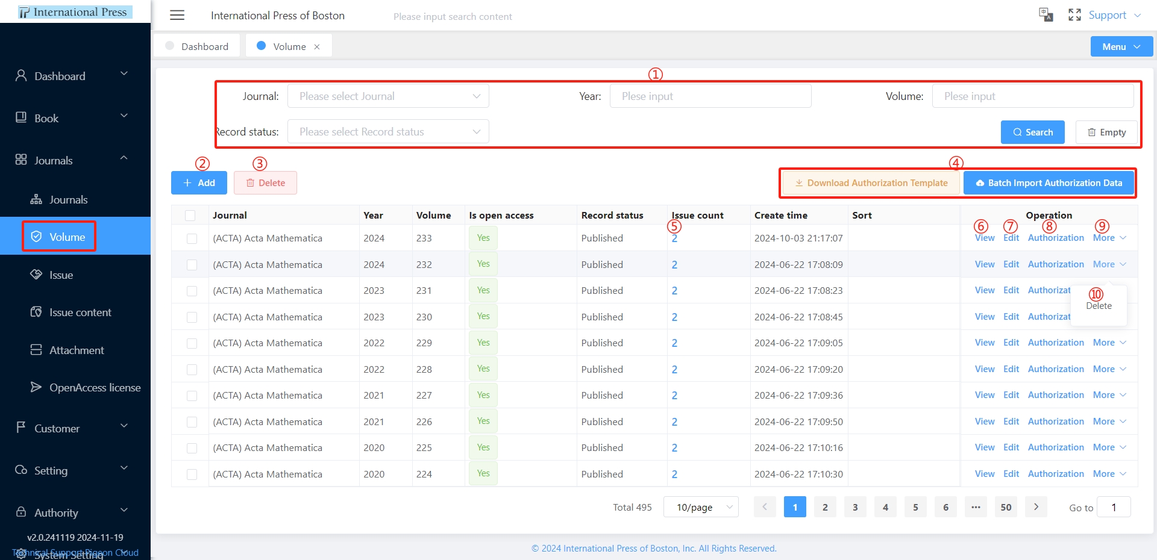Viewport: 1157px width, 560px height.
Task: Open the Journal select dropdown
Action: pyautogui.click(x=388, y=96)
